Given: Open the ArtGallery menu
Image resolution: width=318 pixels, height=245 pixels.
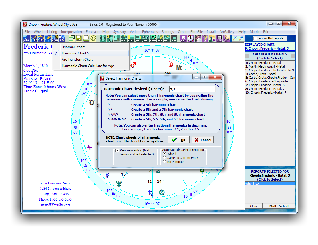Looking at the screenshot, I should (227, 32).
